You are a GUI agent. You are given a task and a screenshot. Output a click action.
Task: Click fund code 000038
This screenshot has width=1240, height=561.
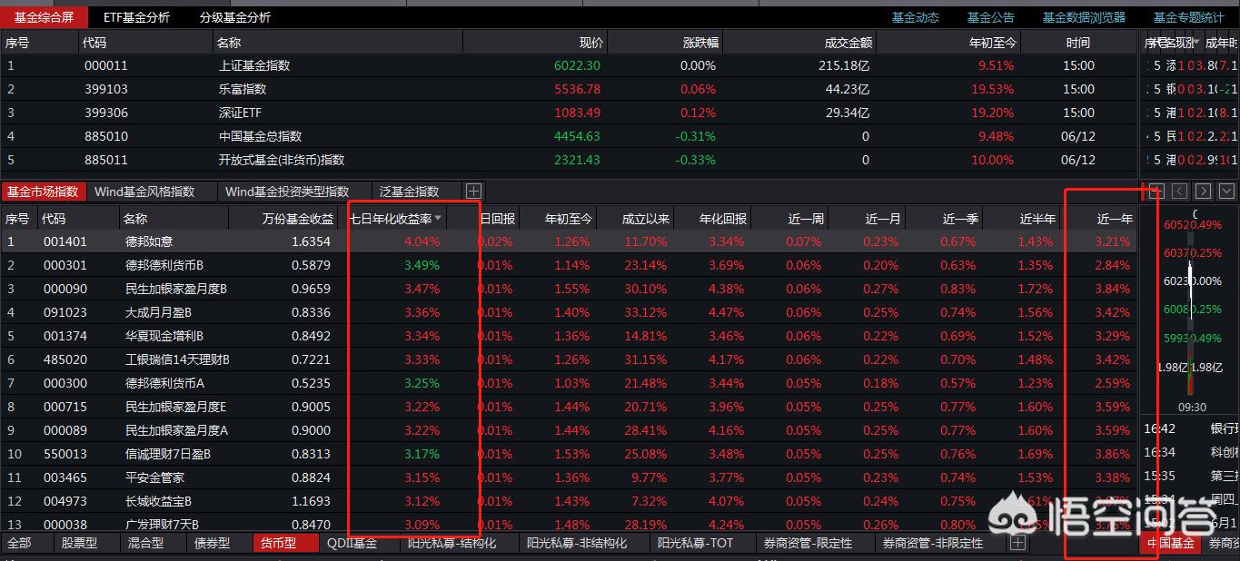(x=64, y=525)
